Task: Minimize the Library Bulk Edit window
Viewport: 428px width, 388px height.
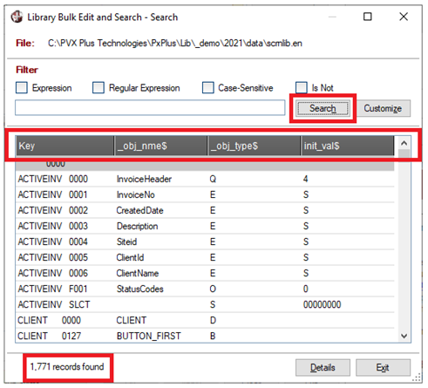Action: [x=332, y=17]
